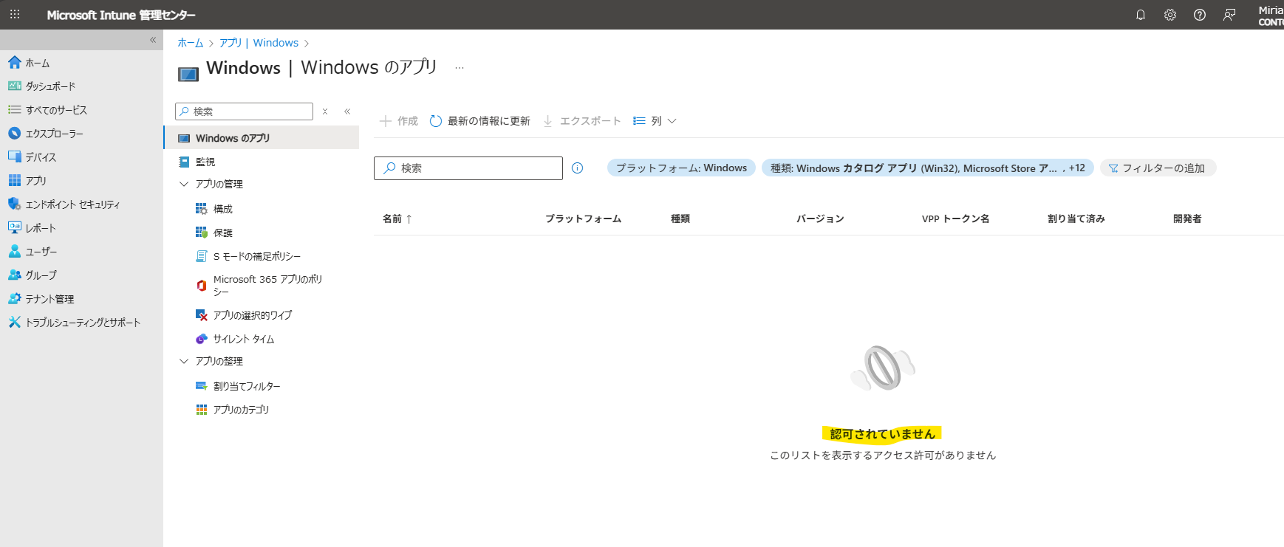The image size is (1284, 547).
Task: Select Windows のアプリ menu item
Action: pos(262,138)
